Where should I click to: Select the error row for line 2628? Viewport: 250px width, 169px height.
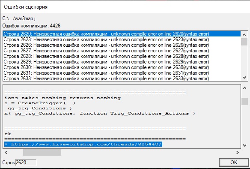pos(122,56)
